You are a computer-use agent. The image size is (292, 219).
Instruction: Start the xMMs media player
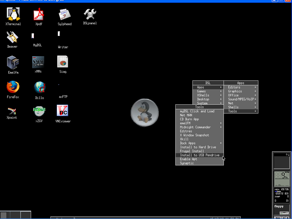[x=38, y=62]
